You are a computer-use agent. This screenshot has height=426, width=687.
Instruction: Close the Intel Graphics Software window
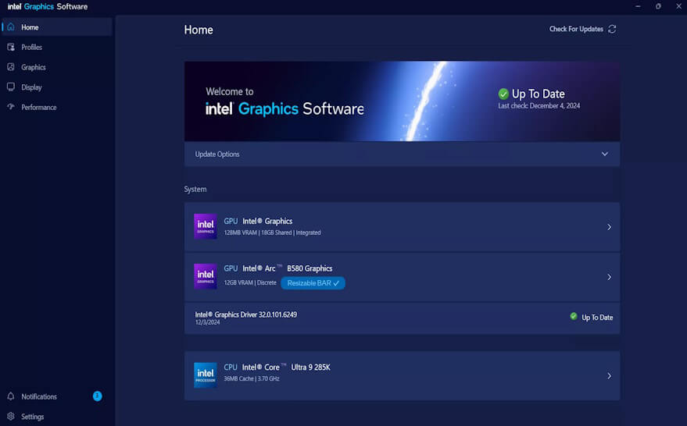click(x=678, y=6)
